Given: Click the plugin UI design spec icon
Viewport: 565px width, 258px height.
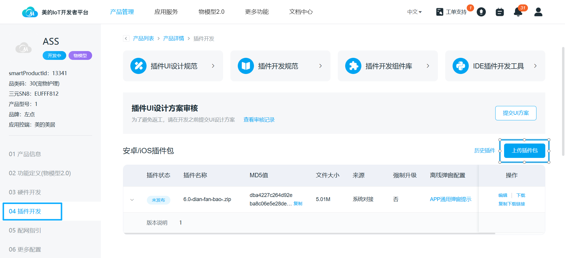Looking at the screenshot, I should 138,66.
